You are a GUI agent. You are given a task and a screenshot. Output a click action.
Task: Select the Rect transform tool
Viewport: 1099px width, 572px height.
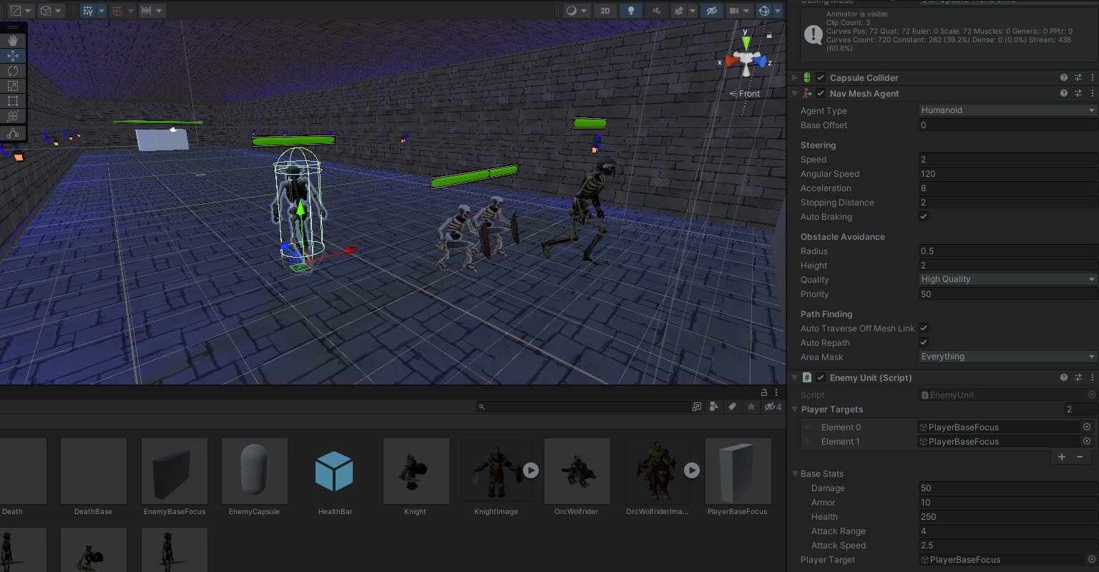point(13,101)
